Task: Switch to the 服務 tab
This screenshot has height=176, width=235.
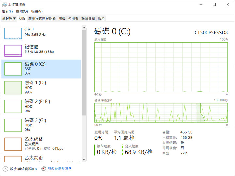Action: tap(101, 18)
